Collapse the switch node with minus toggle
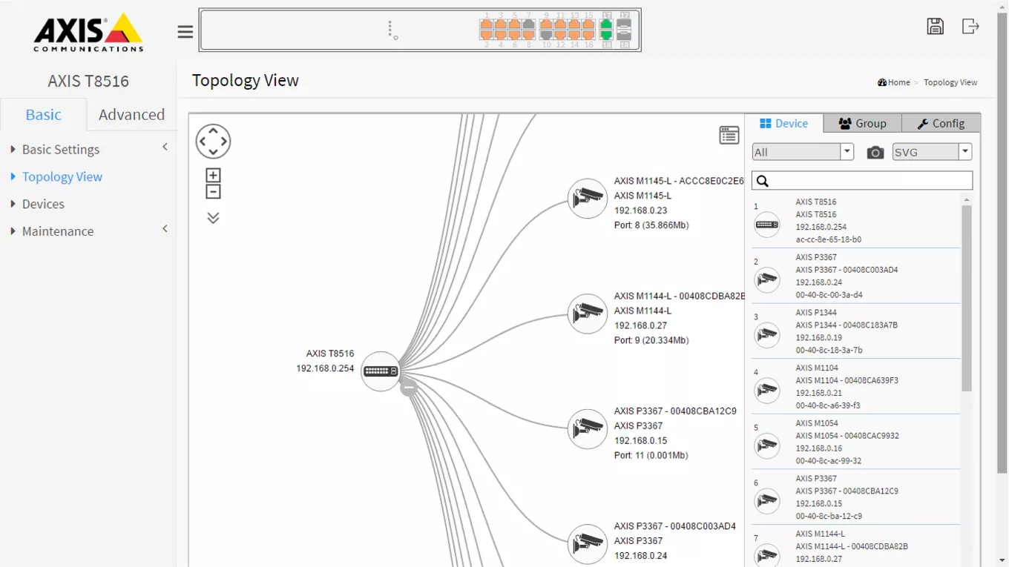The image size is (1009, 567). click(x=409, y=388)
